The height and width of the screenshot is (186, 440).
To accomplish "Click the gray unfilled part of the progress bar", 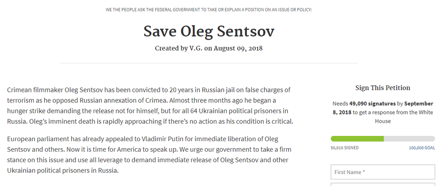I will coord(409,139).
